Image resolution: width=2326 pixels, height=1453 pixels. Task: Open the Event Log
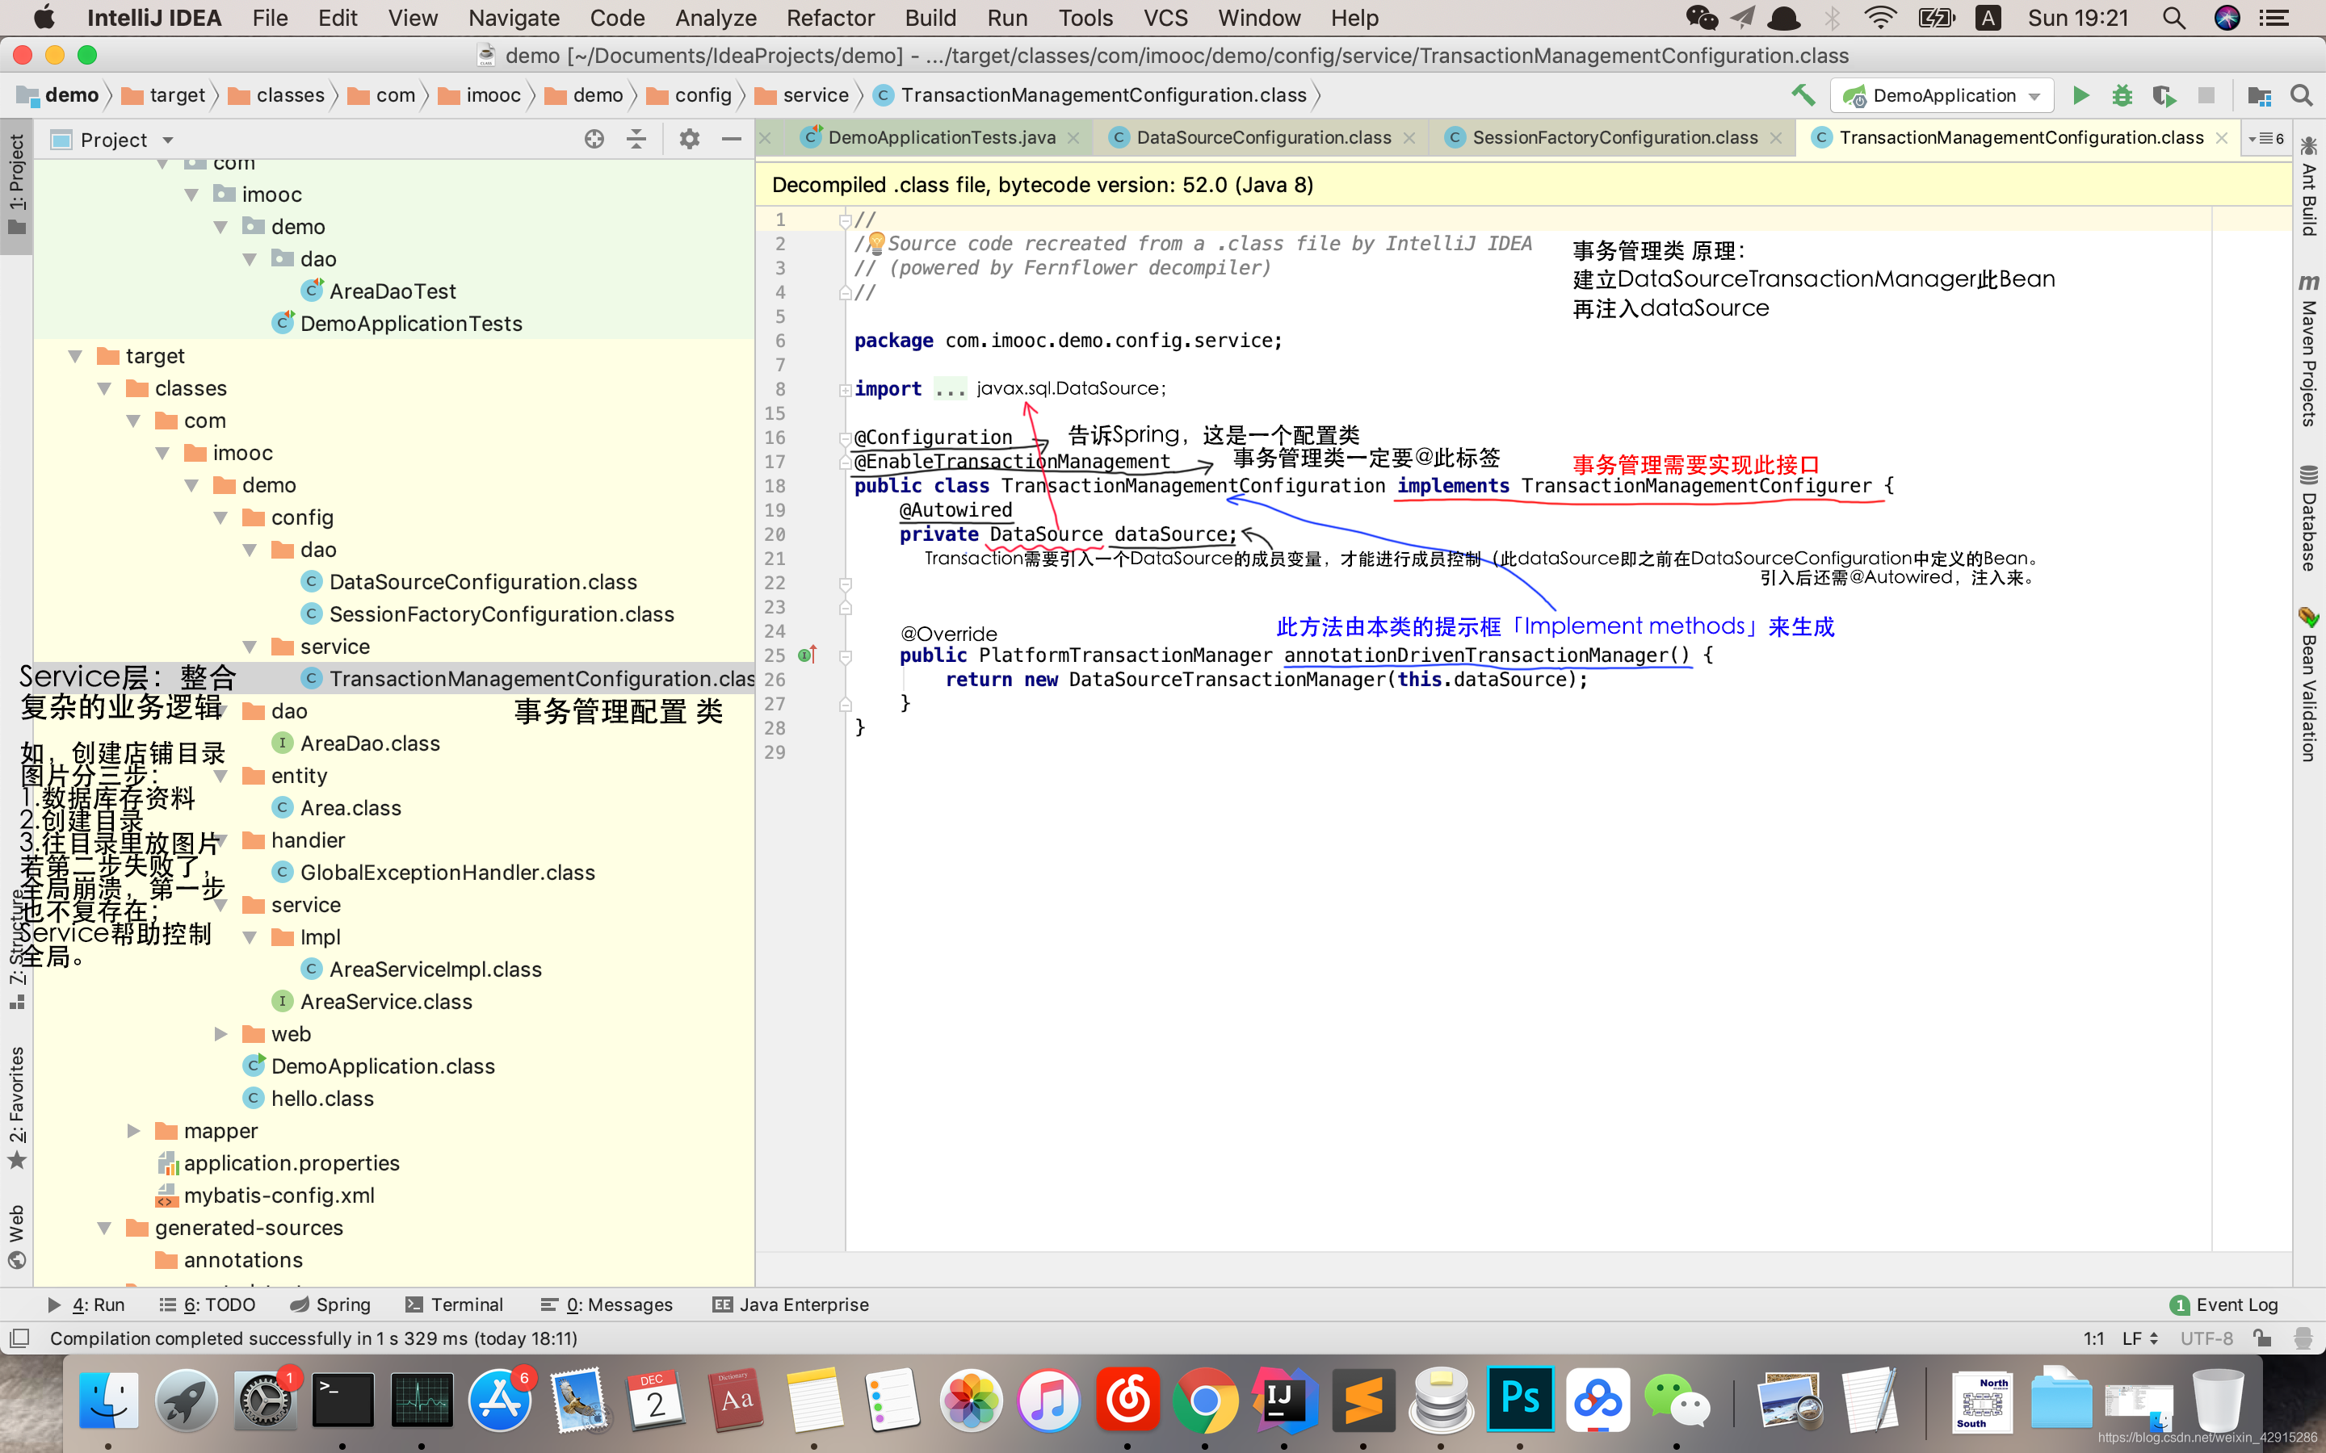(2223, 1304)
